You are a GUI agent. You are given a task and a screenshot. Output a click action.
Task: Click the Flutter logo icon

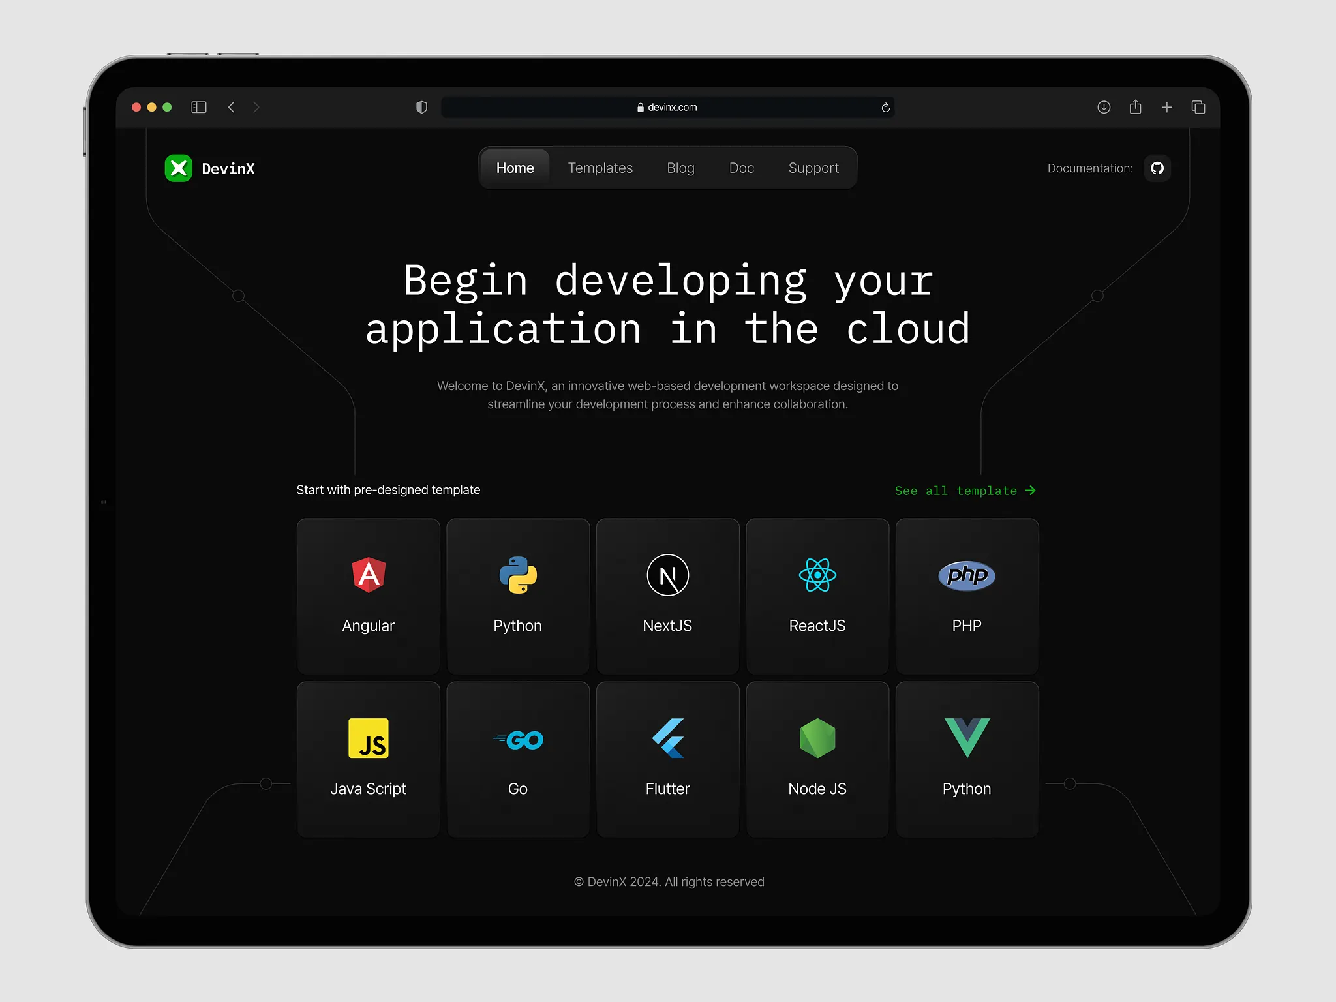pos(668,738)
